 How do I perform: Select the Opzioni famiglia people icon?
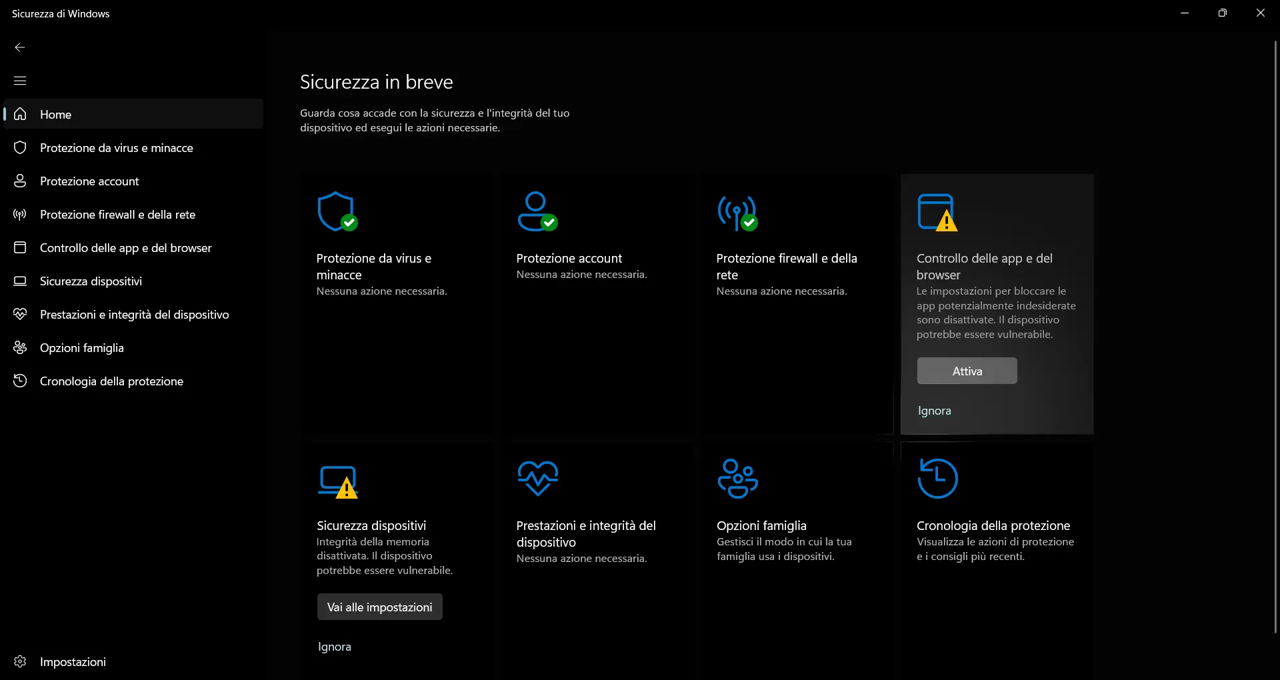pos(20,347)
